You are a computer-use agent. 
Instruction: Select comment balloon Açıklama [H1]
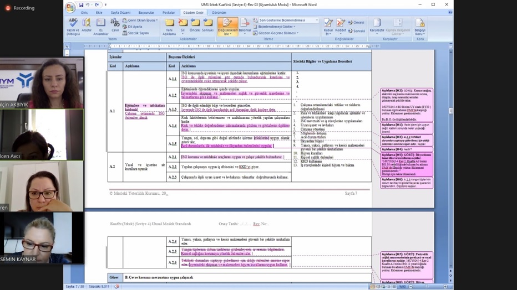coord(406,128)
